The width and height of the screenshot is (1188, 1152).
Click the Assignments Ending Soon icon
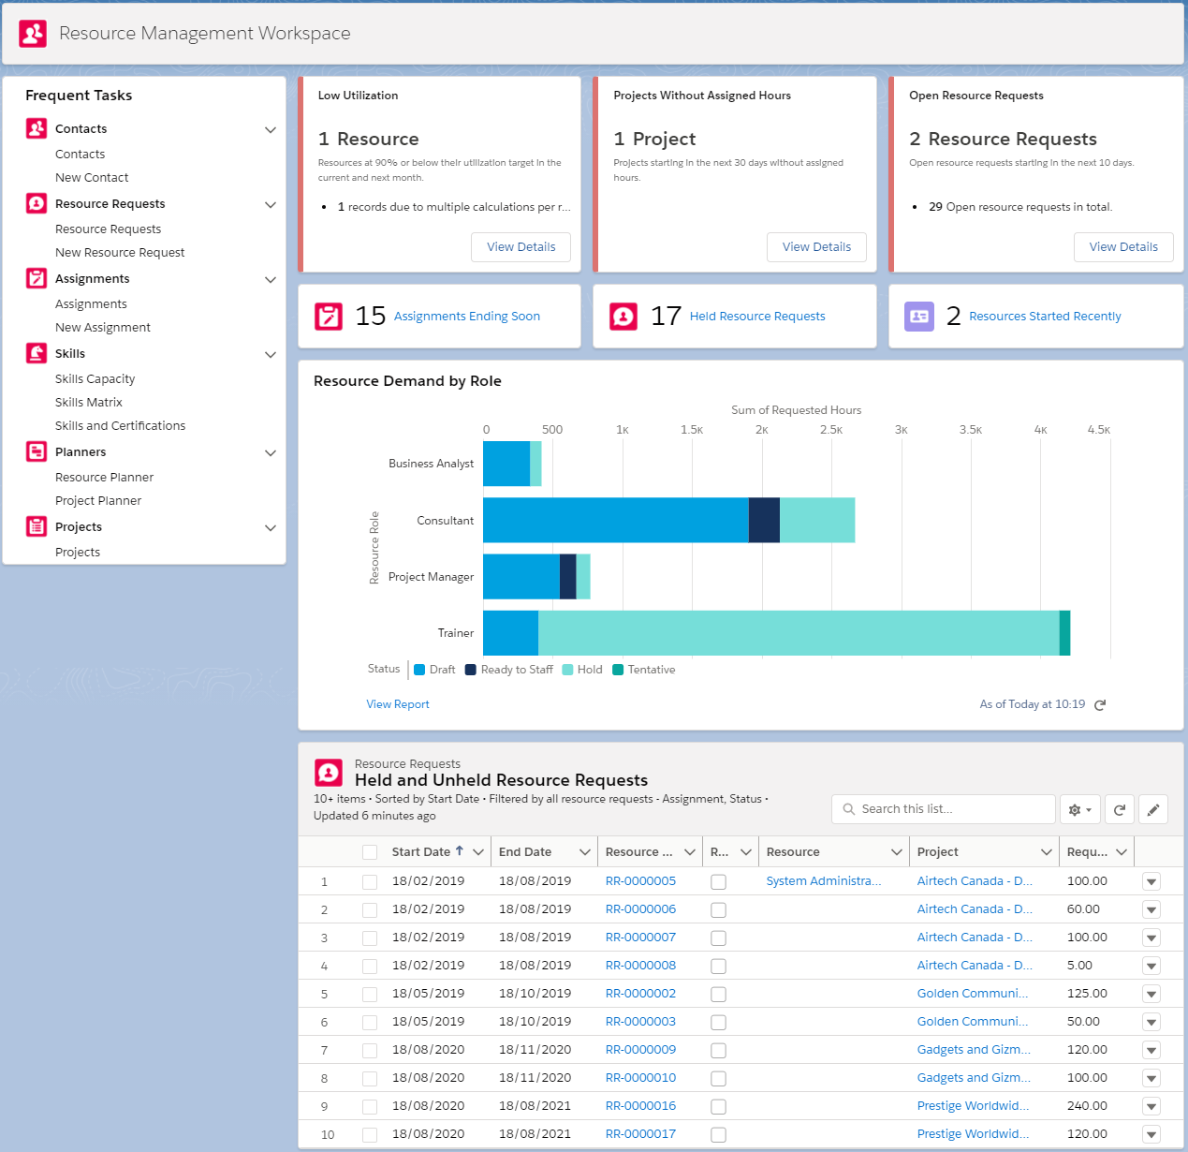(x=329, y=317)
